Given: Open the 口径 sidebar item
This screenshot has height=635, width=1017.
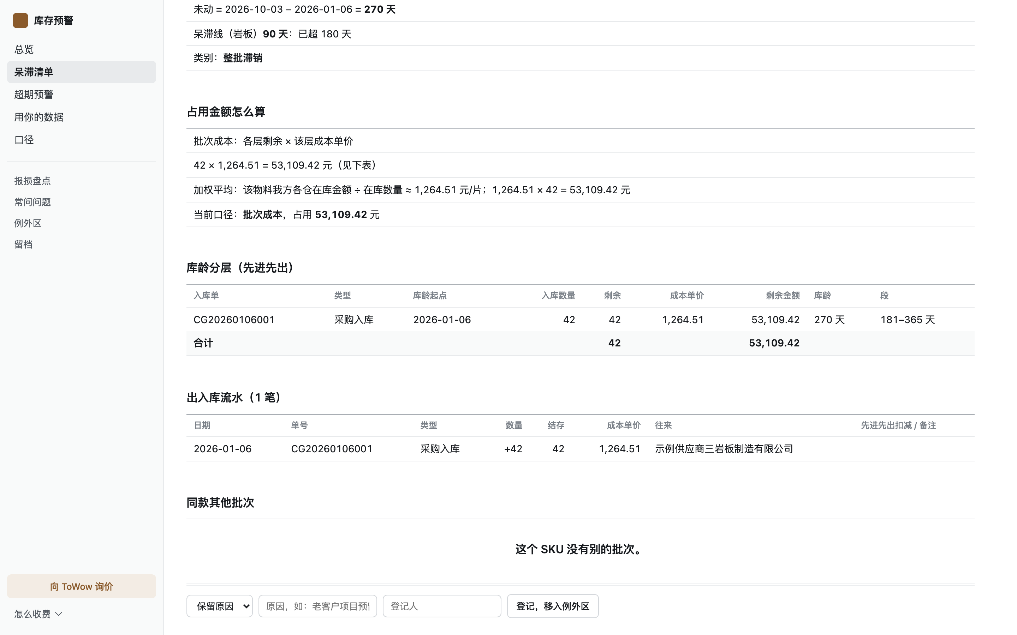Looking at the screenshot, I should (82, 140).
